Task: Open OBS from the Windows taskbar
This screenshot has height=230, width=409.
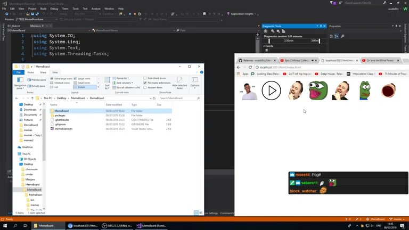Action: point(118,226)
